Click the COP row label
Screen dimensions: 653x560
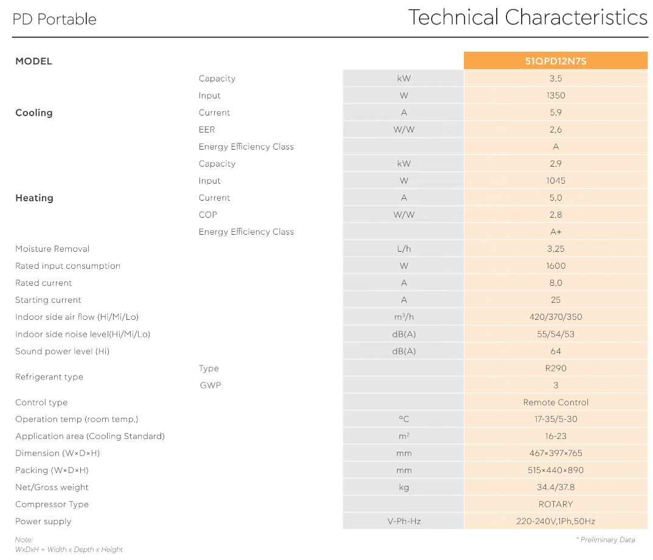coord(208,215)
